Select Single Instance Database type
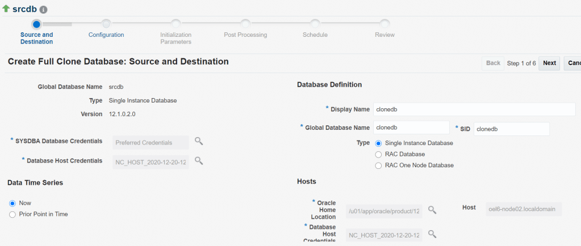 [x=379, y=143]
